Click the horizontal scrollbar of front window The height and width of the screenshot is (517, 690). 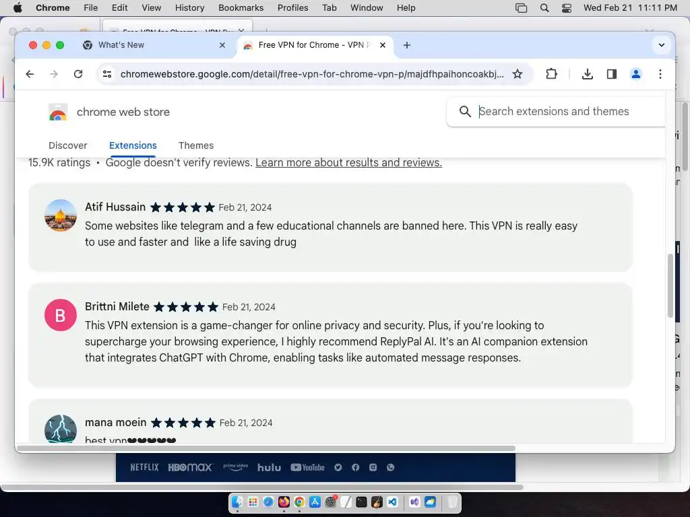pos(266,448)
